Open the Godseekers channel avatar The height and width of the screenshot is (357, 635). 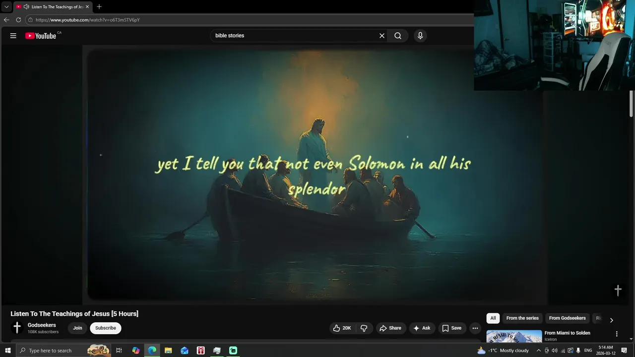pos(17,328)
